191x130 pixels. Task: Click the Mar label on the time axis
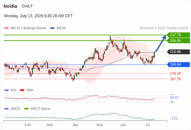(50, 125)
